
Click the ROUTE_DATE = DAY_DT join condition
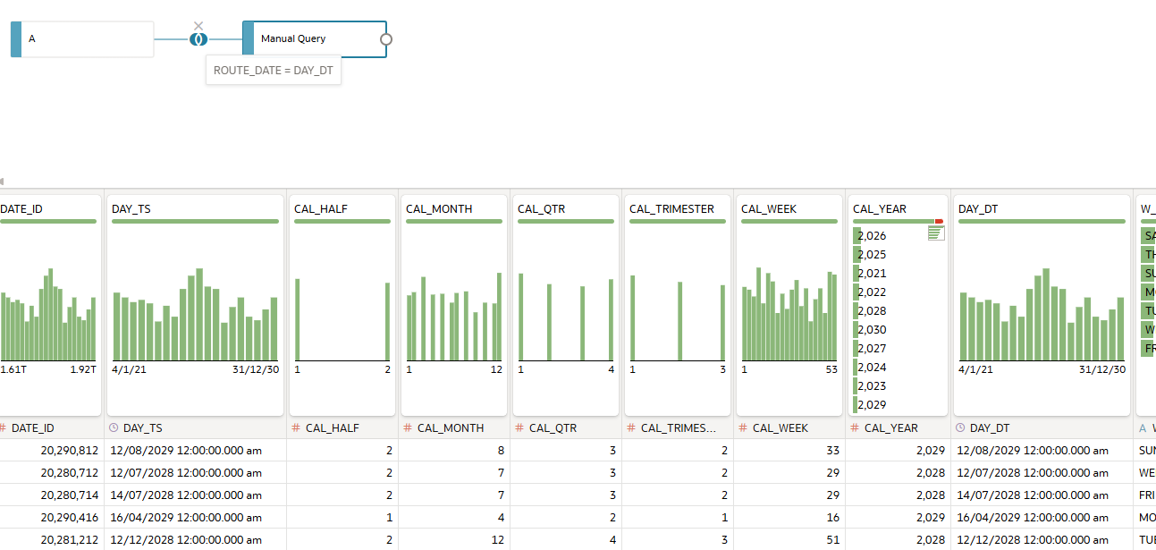[x=274, y=70]
